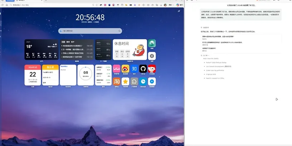
Task: Open the JD.com red mascot icon
Action: click(x=152, y=69)
